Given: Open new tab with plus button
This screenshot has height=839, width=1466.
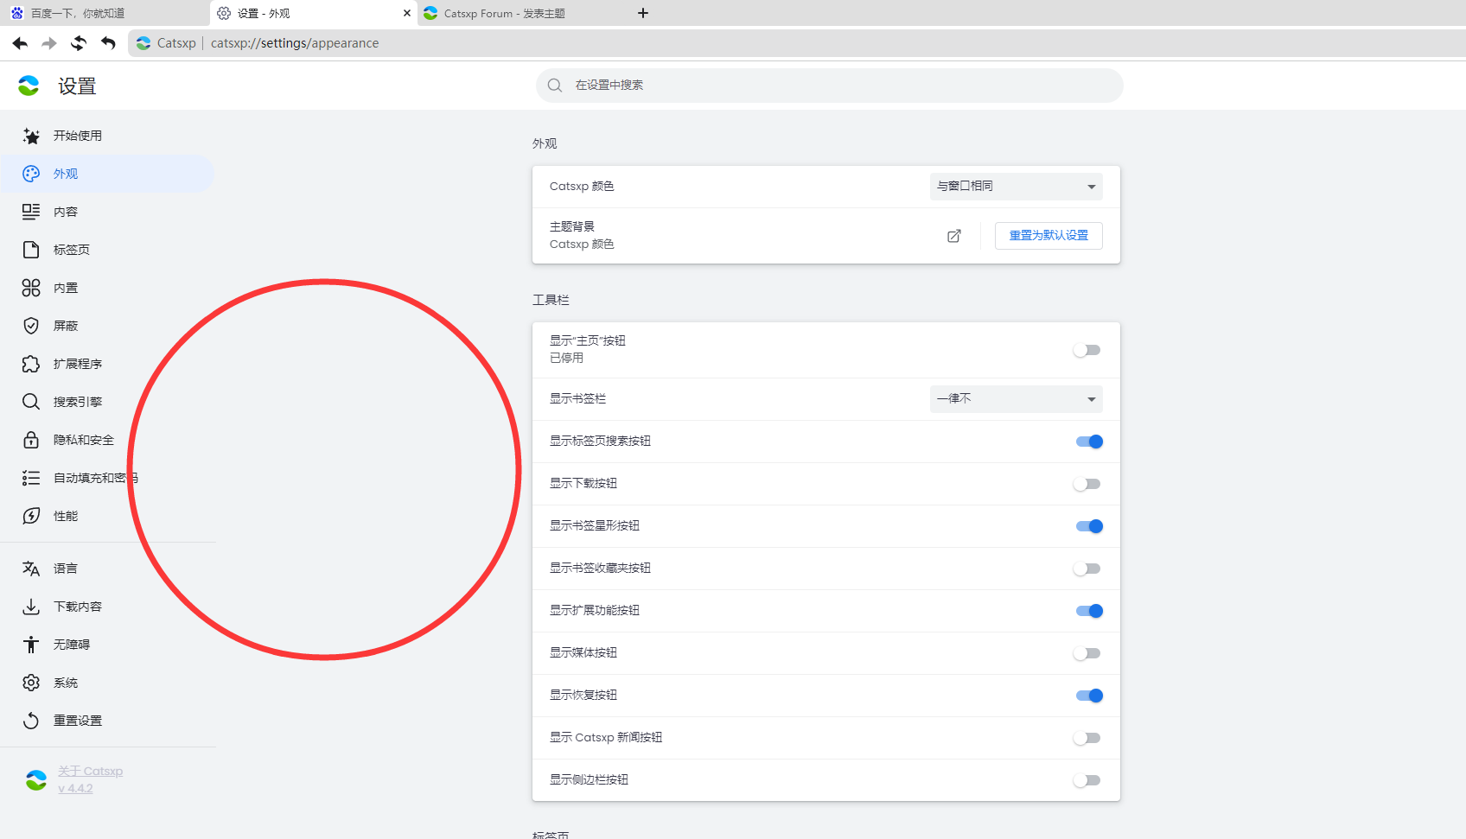Looking at the screenshot, I should pos(643,13).
